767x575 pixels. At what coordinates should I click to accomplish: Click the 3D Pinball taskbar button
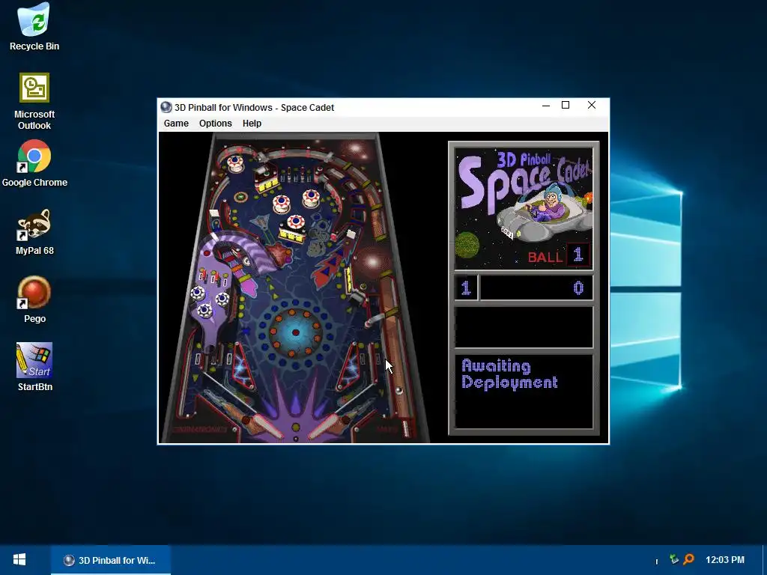pyautogui.click(x=111, y=560)
